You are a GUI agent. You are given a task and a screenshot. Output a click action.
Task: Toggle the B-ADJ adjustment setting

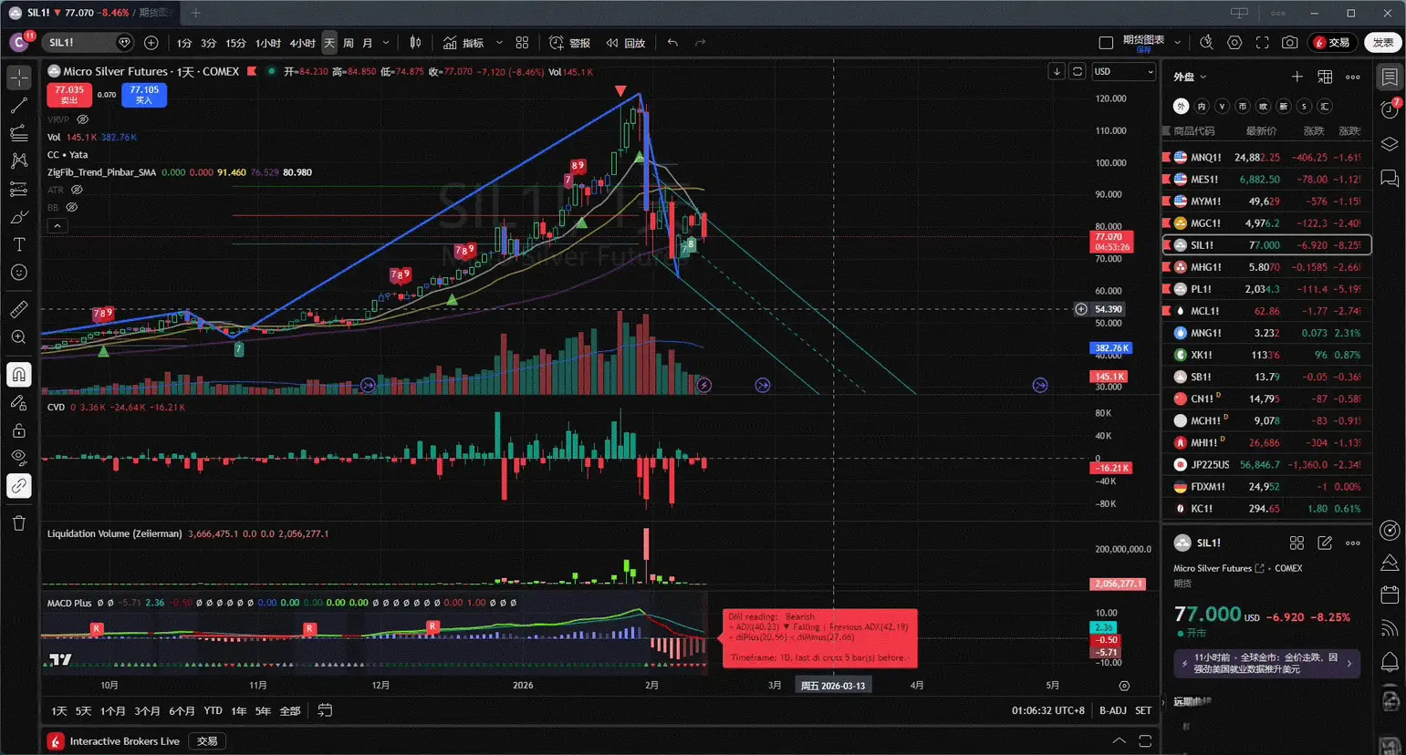tap(1112, 710)
